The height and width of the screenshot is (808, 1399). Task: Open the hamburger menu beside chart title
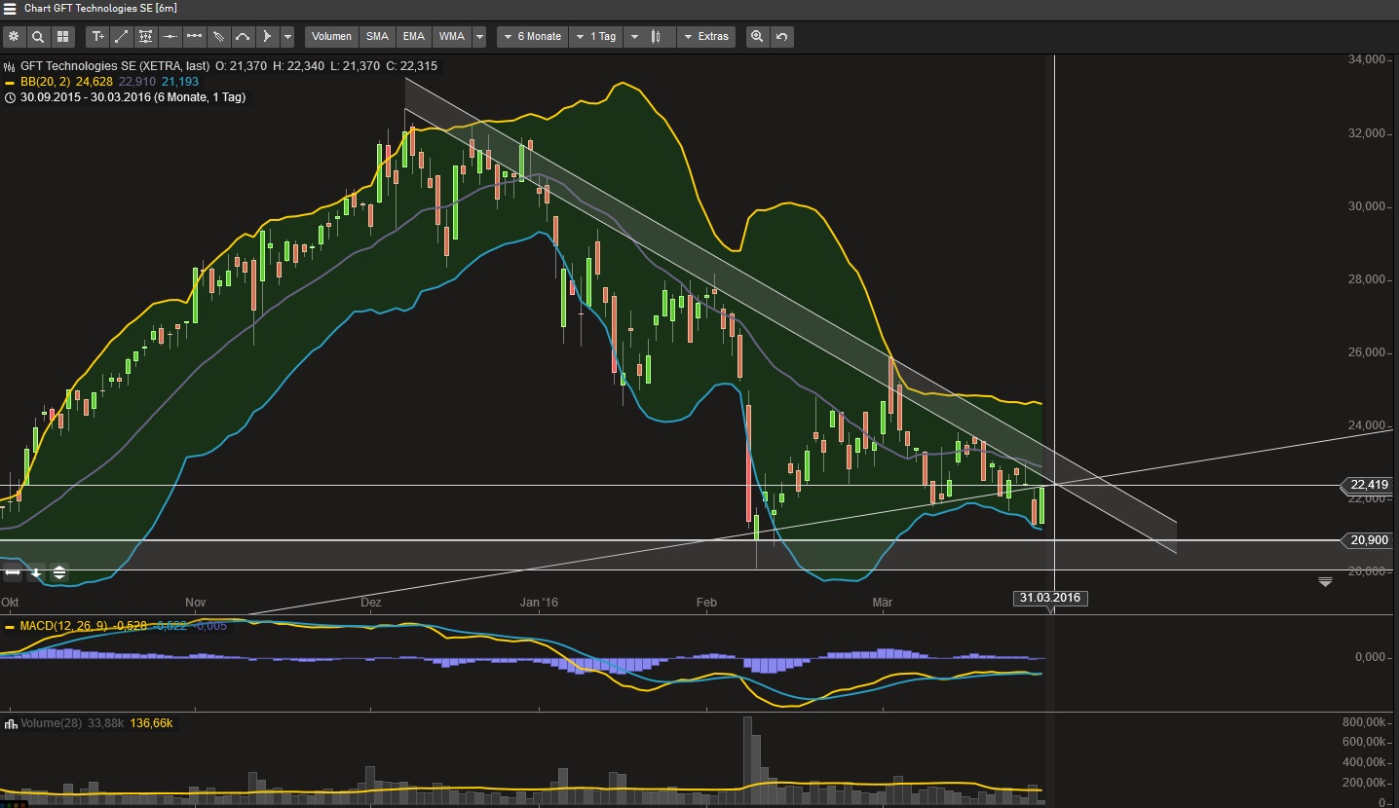click(11, 8)
